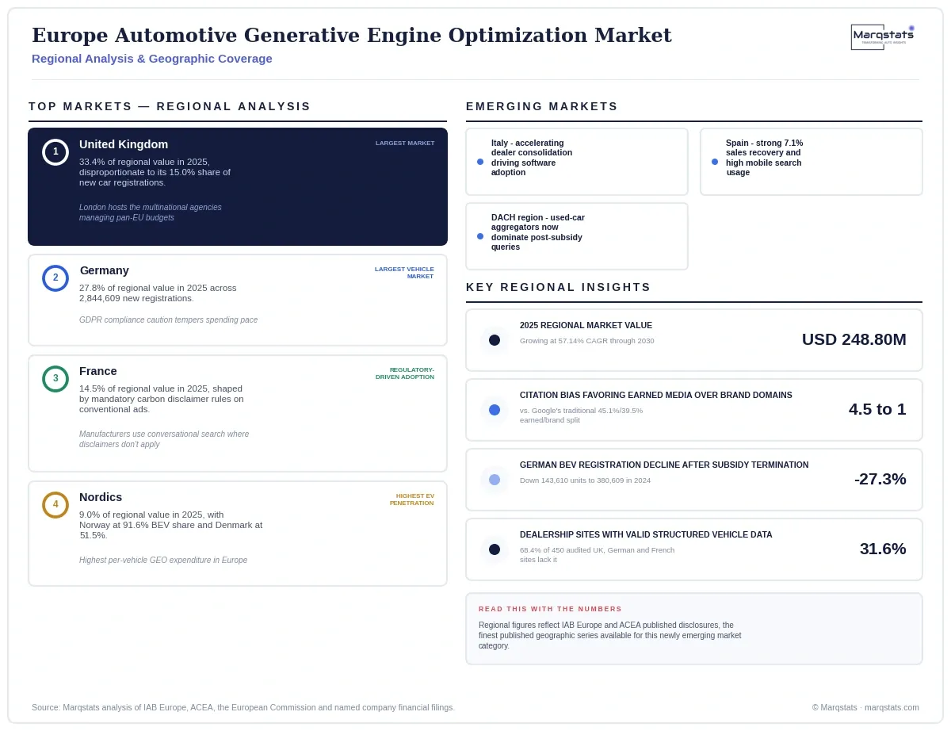Click dot icon for German BEV decline
The height and width of the screenshot is (731, 951).
495,480
